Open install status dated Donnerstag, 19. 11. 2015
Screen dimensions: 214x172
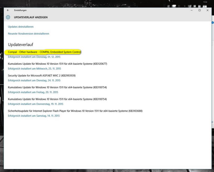(x=35, y=104)
